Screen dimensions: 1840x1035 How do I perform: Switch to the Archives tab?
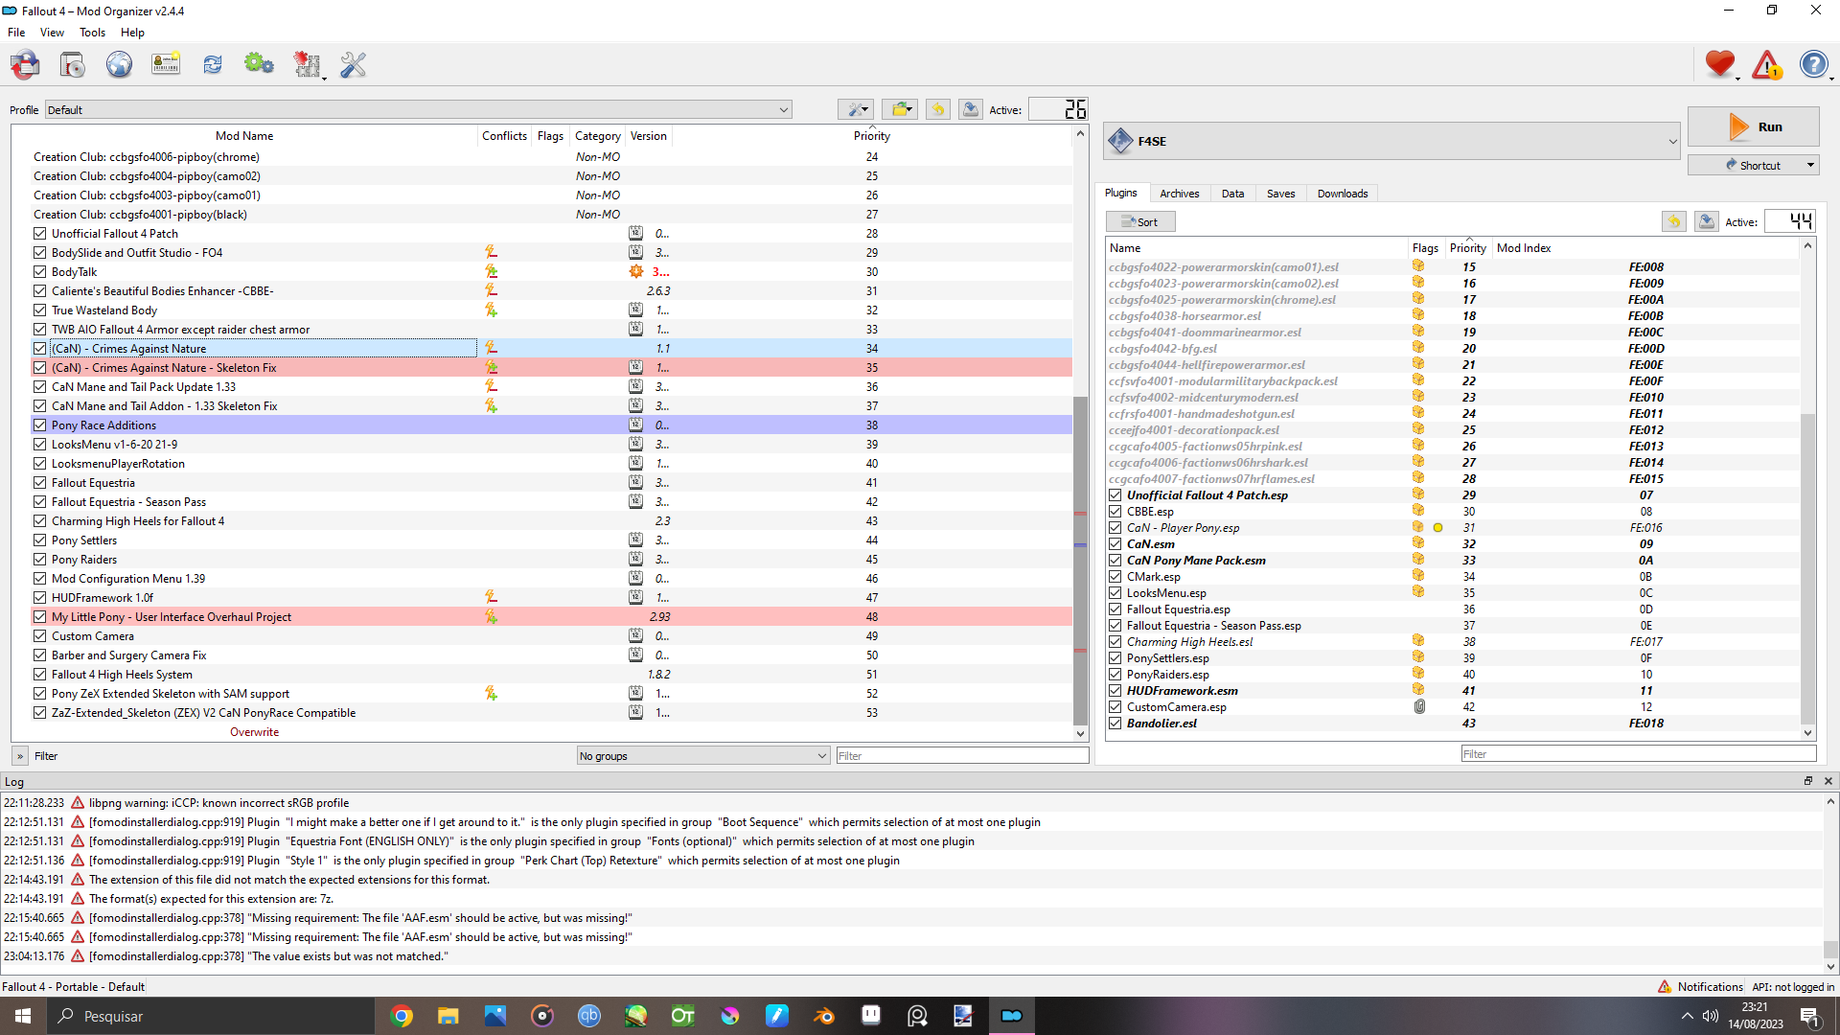click(1179, 193)
